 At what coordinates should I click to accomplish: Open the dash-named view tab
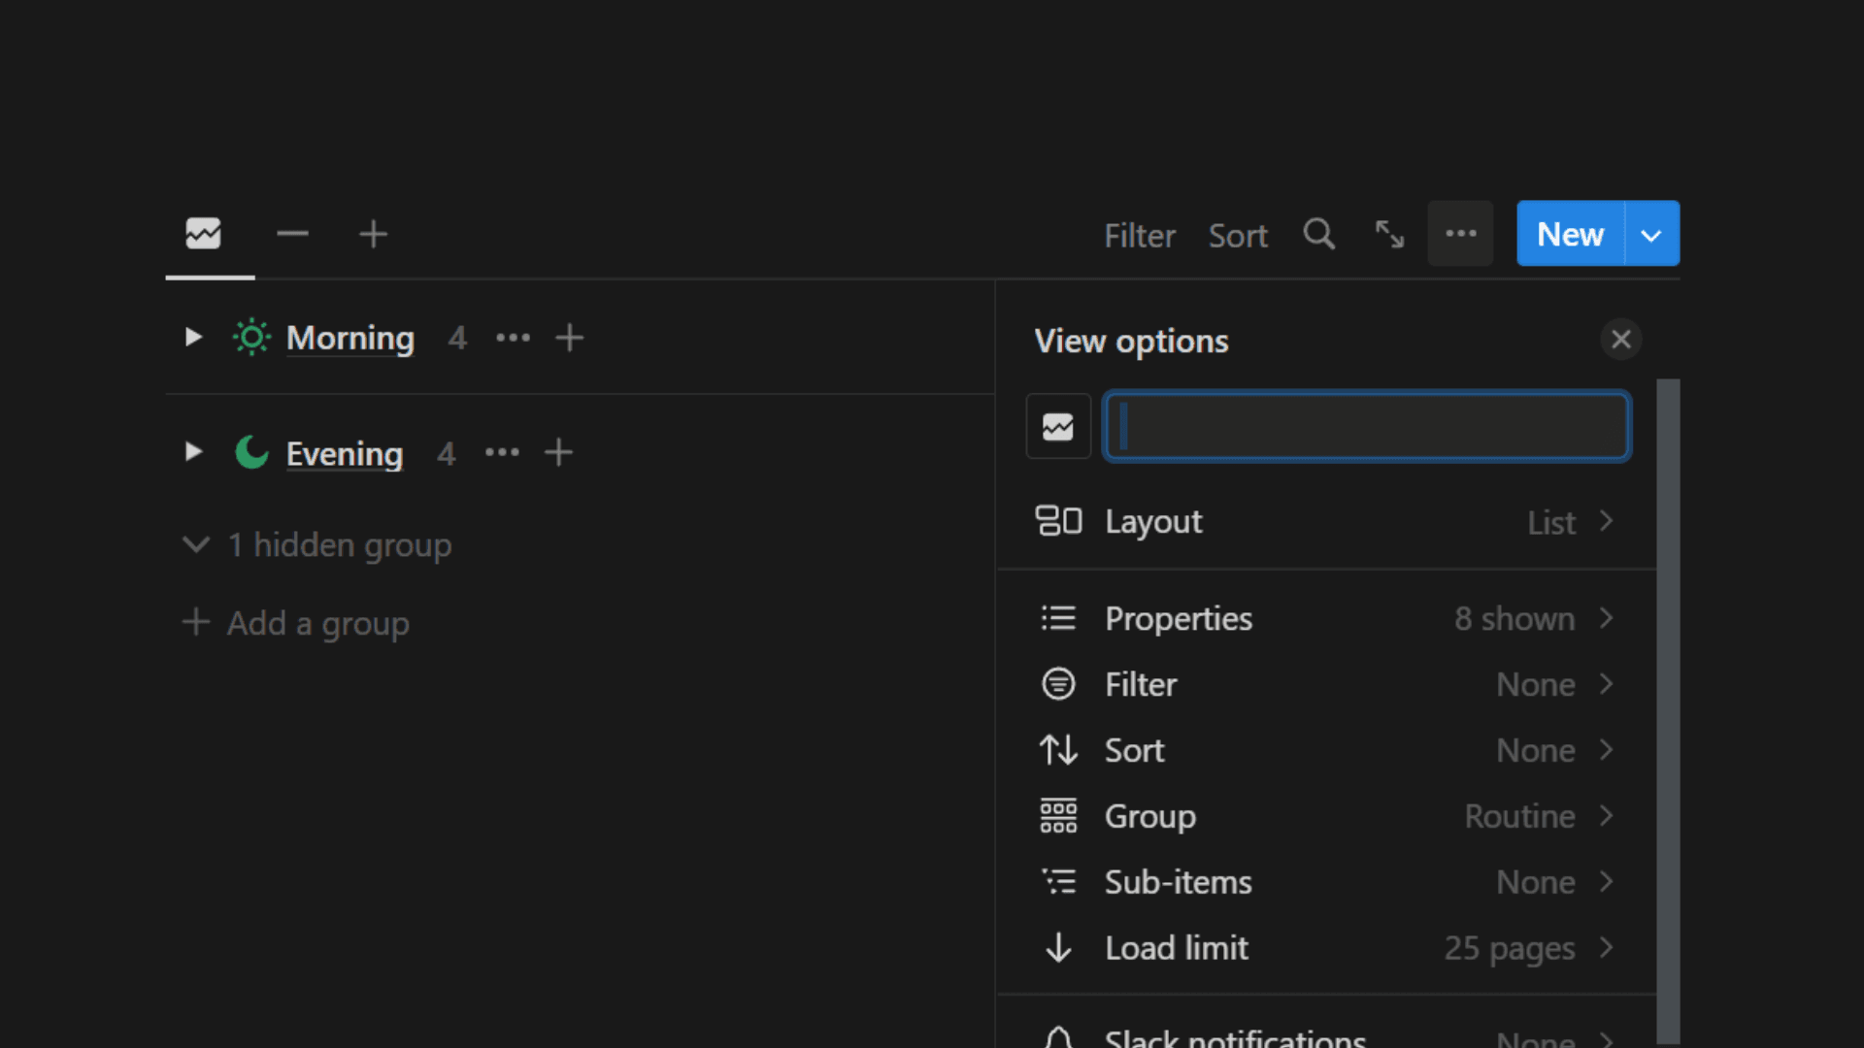pos(292,234)
